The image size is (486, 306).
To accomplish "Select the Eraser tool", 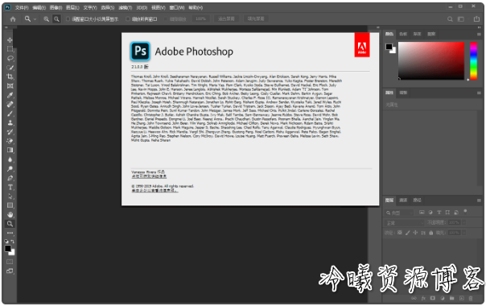I will click(x=10, y=141).
